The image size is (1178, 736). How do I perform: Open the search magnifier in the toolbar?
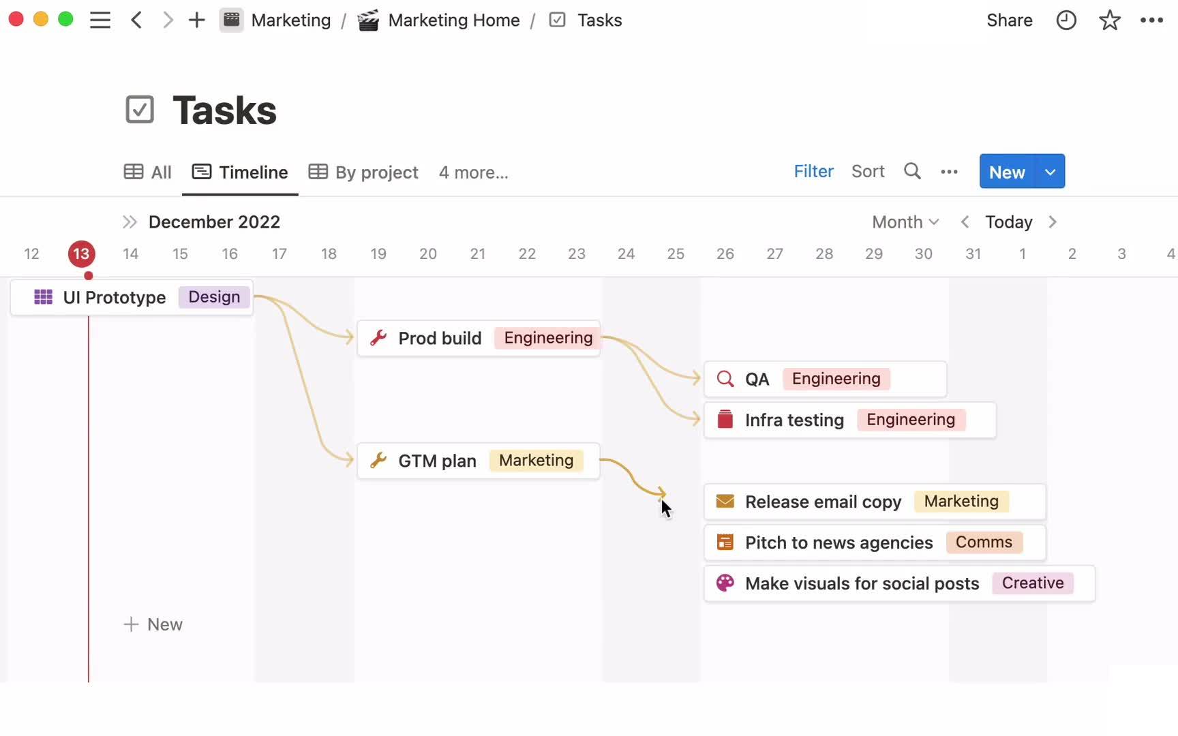[912, 172]
